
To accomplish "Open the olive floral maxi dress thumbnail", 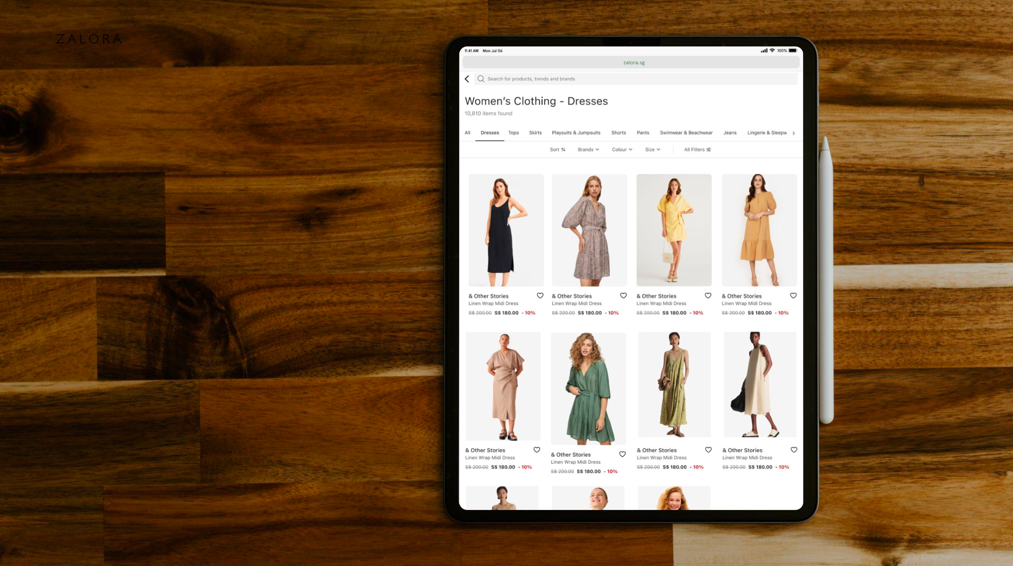I will coord(674,384).
